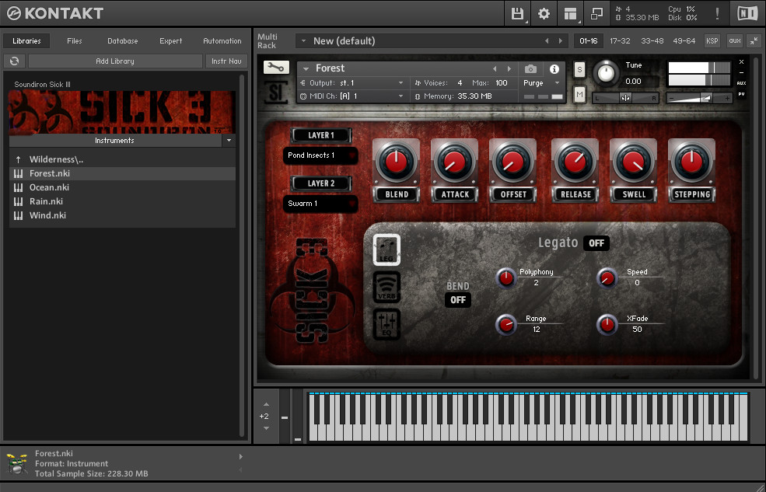Shift keyboard octave down arrow

(x=266, y=428)
